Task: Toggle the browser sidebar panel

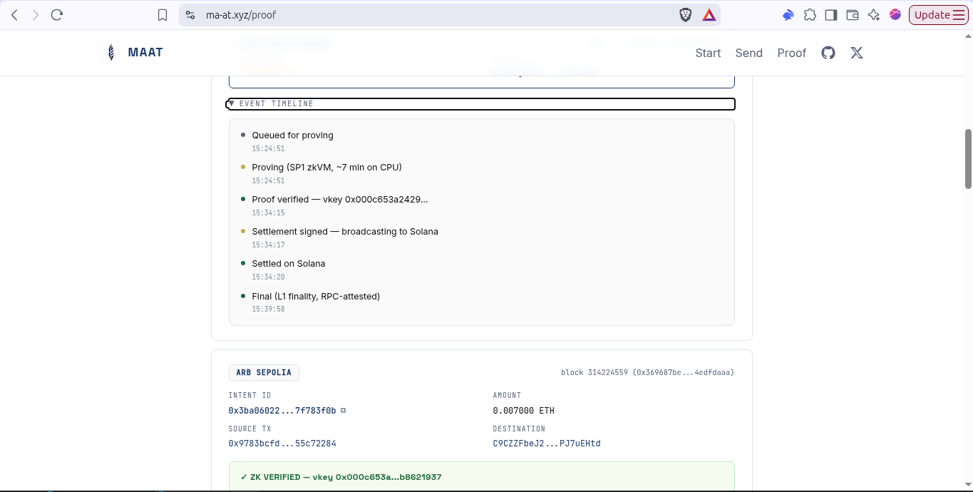Action: (x=831, y=15)
